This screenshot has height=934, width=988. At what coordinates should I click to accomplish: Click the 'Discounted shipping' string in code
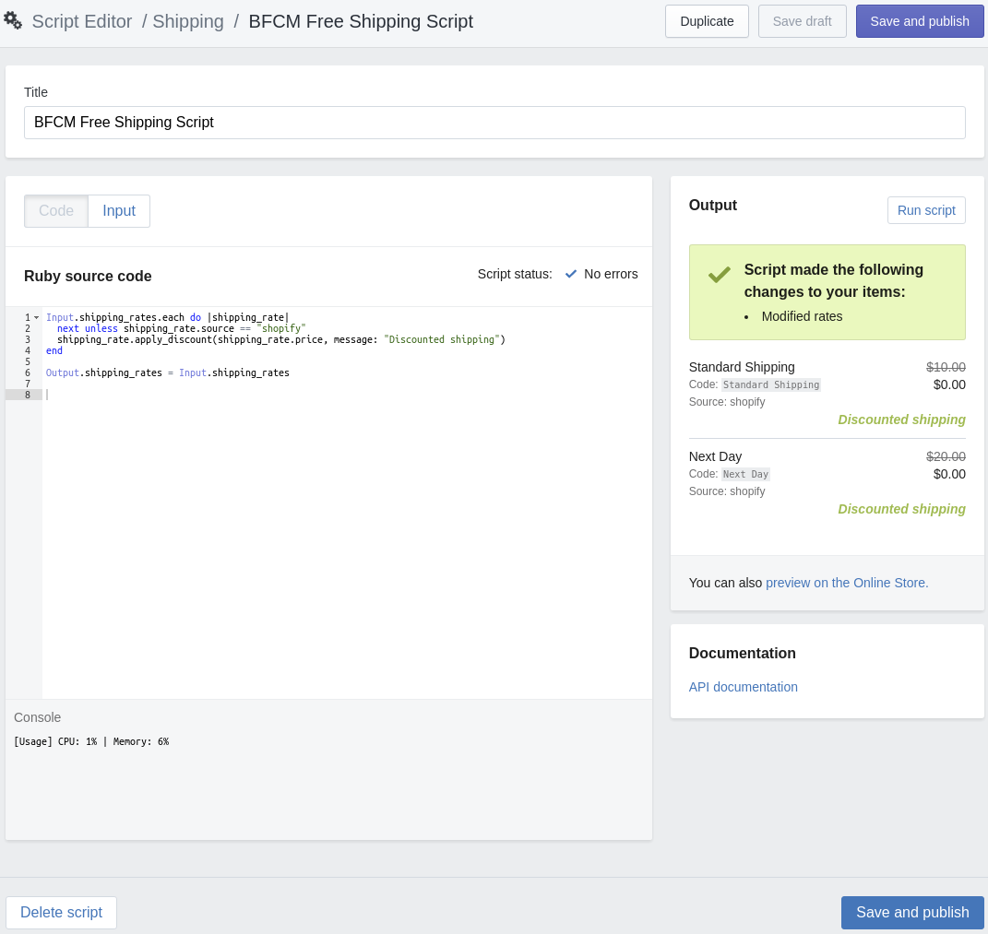coord(442,339)
